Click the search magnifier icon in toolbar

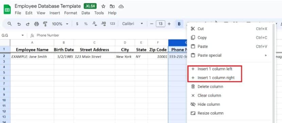click(x=10, y=24)
